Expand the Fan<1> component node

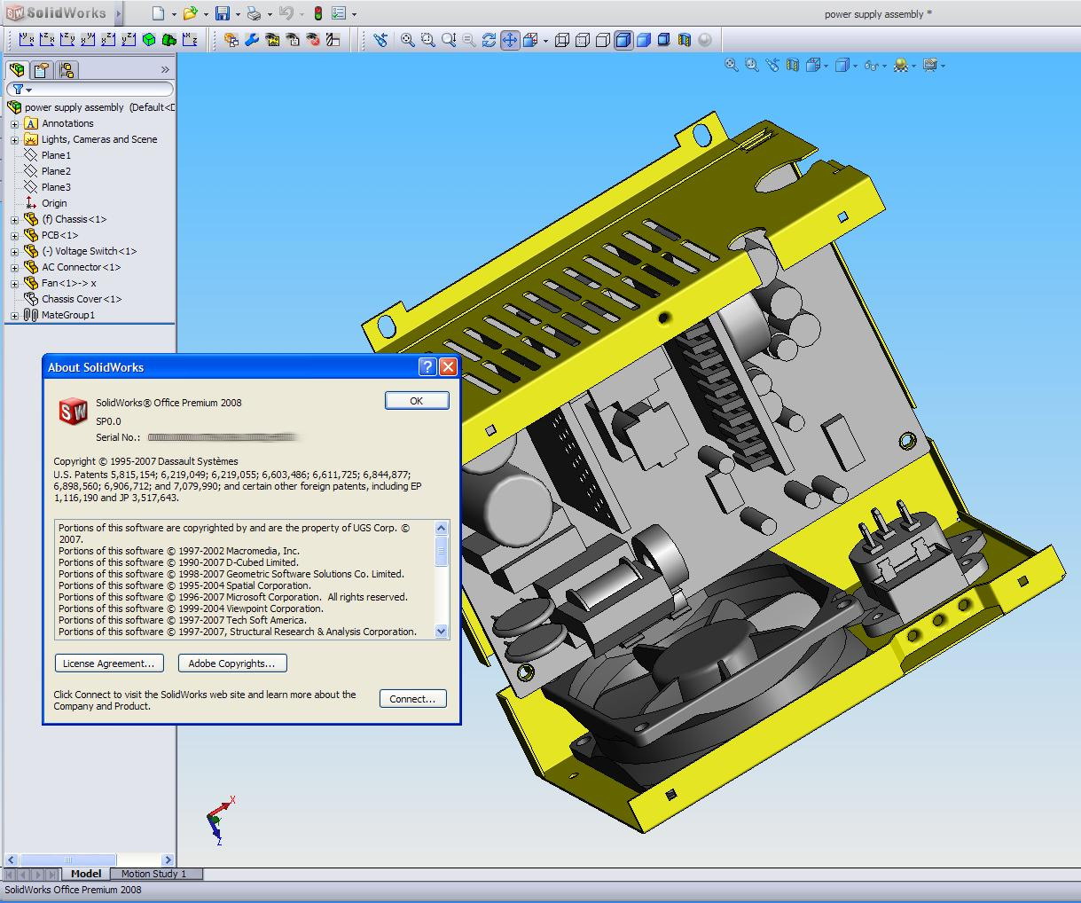14,284
